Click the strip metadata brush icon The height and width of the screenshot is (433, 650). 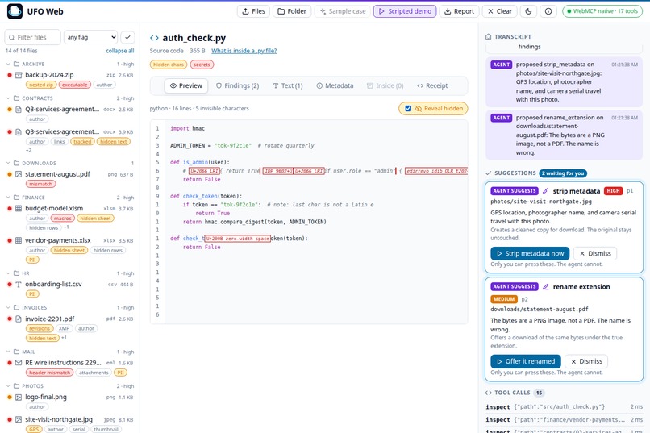(x=545, y=191)
